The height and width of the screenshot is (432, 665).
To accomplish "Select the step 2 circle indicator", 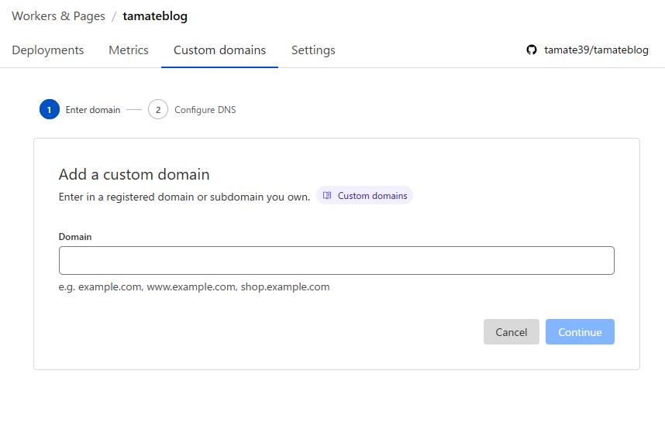I will 158,110.
